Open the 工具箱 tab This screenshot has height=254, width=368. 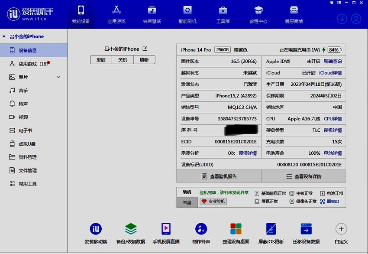(223, 15)
